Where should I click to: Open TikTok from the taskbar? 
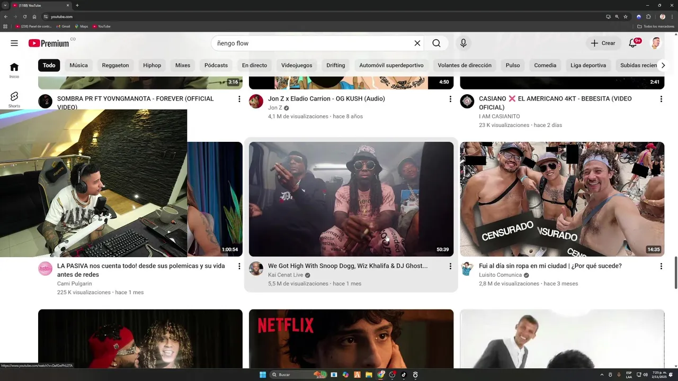(404, 375)
